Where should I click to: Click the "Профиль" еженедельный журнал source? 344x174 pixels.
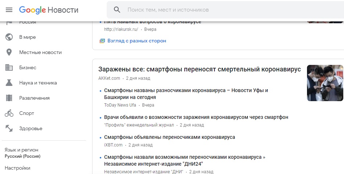tap(139, 125)
